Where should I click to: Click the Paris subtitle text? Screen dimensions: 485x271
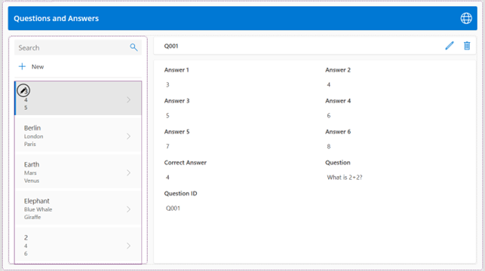coord(30,144)
